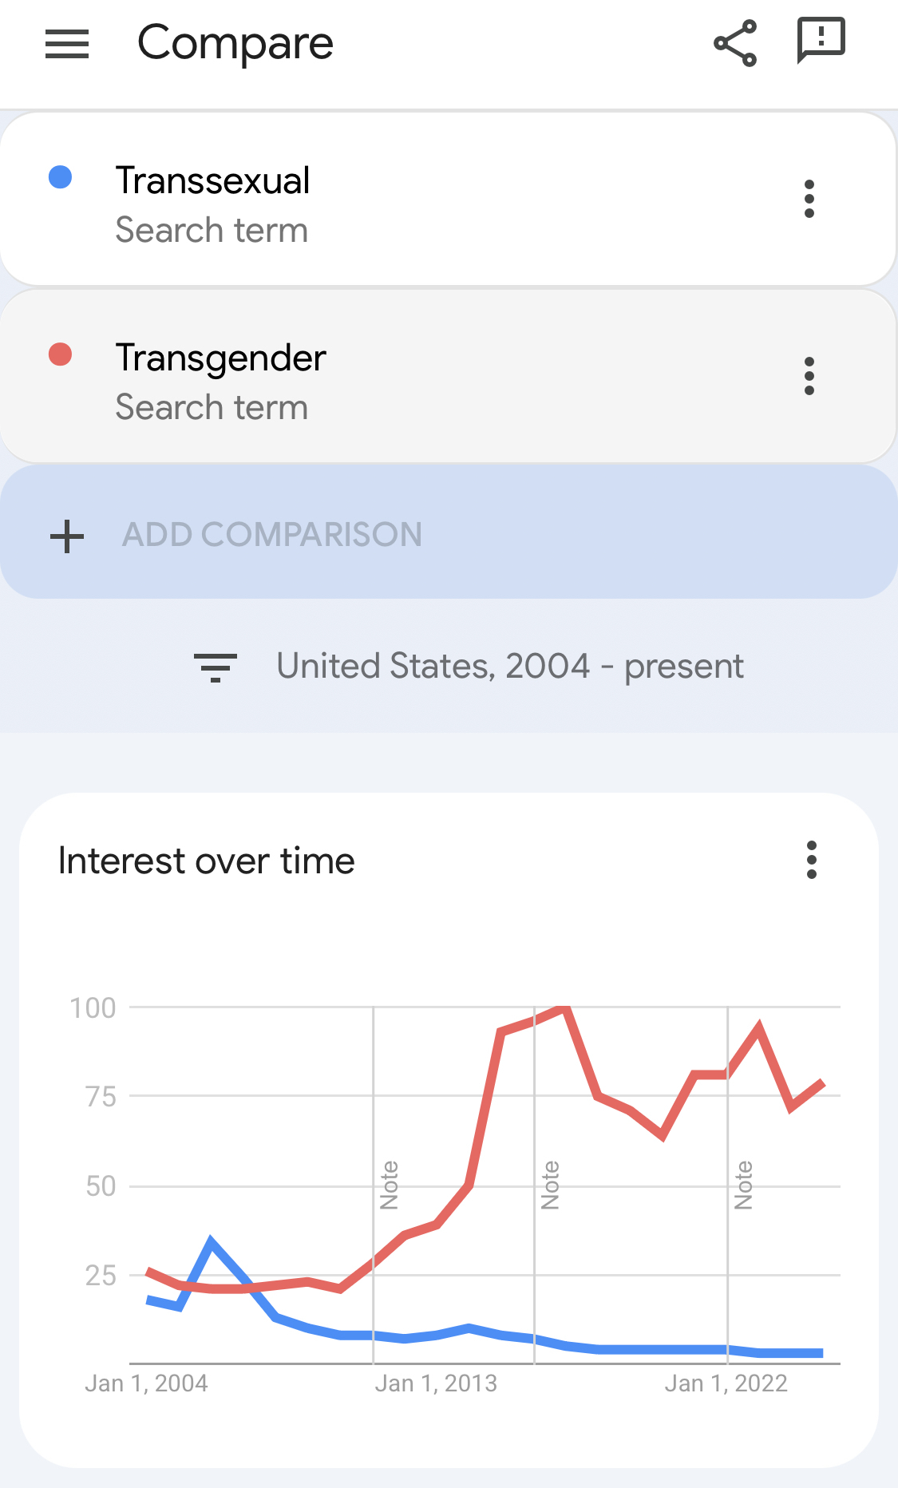Open Transsexual term options menu
This screenshot has height=1488, width=898.
(809, 199)
